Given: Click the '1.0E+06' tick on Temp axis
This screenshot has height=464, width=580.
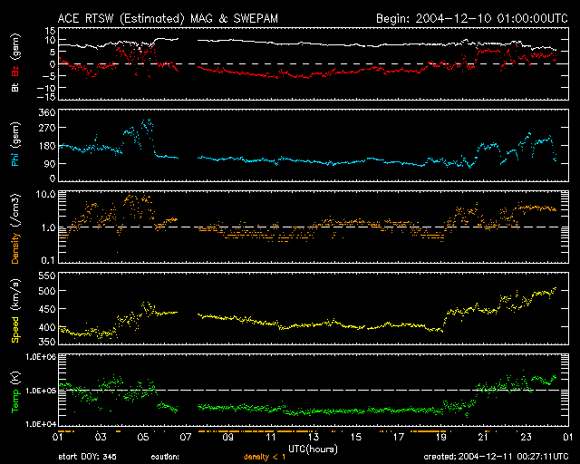Looking at the screenshot, I should (x=41, y=357).
